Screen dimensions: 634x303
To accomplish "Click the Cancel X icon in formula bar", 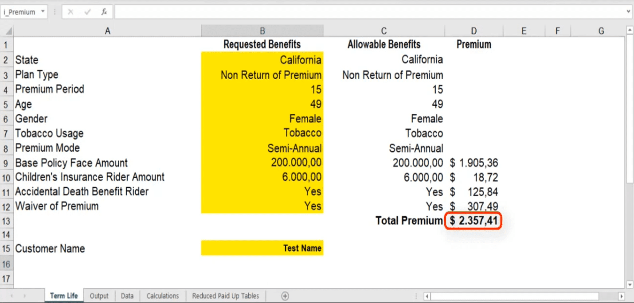I will (70, 12).
